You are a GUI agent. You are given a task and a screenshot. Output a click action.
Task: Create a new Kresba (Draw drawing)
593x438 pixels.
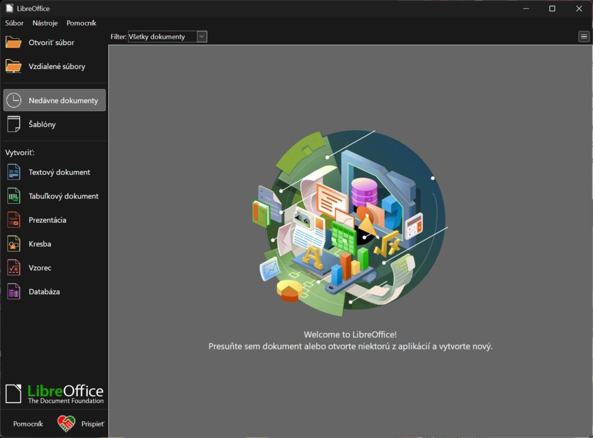tap(41, 243)
